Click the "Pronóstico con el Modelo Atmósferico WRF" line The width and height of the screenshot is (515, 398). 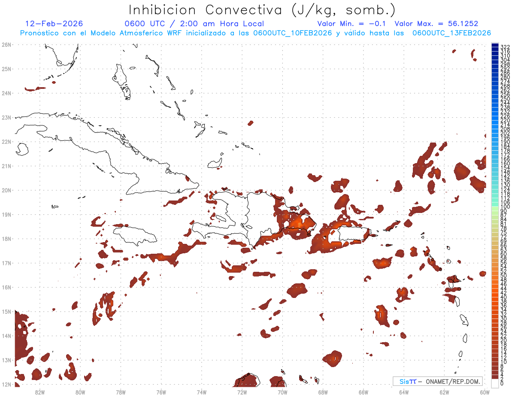[255, 33]
